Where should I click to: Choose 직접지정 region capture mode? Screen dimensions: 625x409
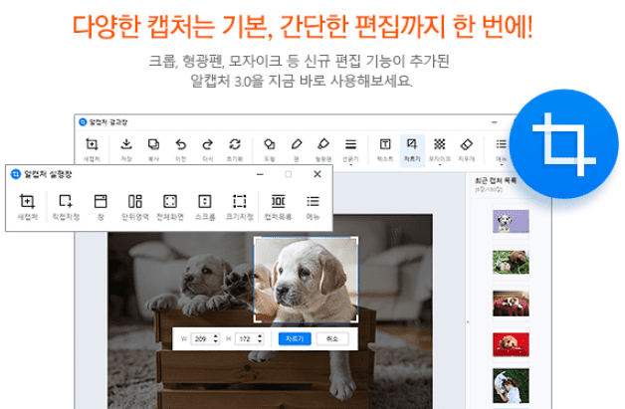[x=66, y=206]
